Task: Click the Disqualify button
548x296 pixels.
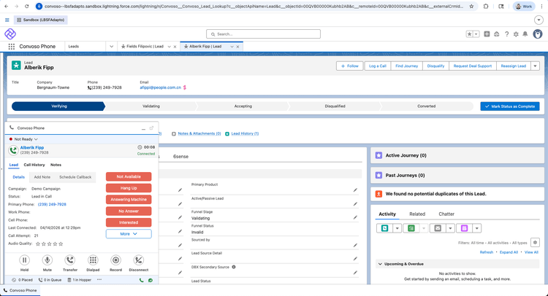Action: pos(435,66)
